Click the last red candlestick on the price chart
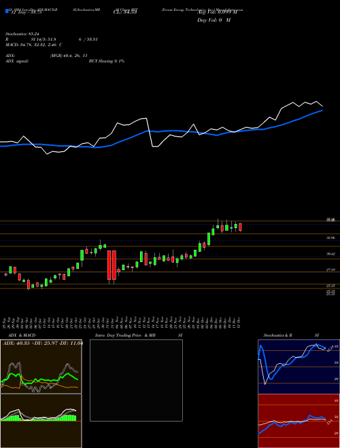 coord(241,227)
